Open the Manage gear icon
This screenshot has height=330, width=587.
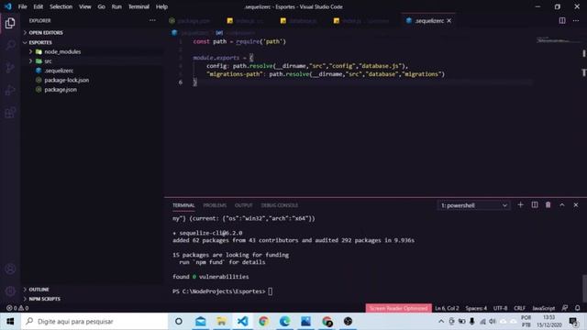10,291
